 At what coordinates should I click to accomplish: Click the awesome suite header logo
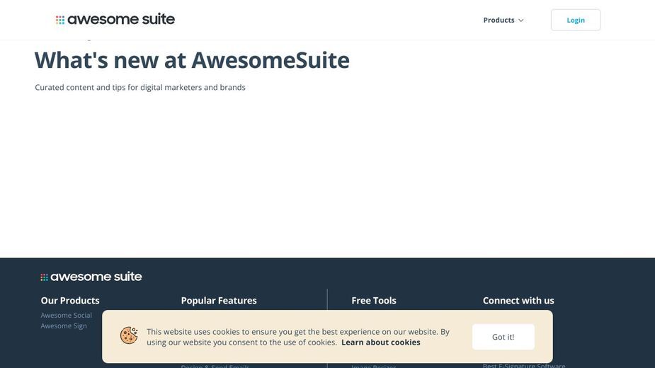pyautogui.click(x=115, y=19)
